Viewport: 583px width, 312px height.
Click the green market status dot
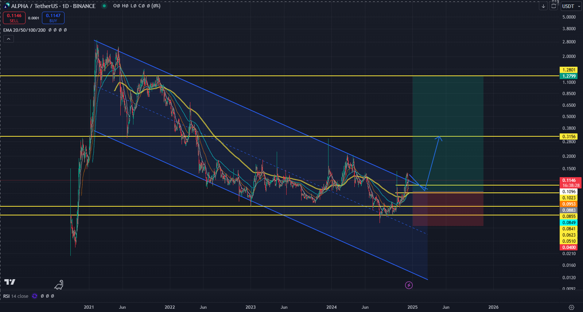coord(104,6)
